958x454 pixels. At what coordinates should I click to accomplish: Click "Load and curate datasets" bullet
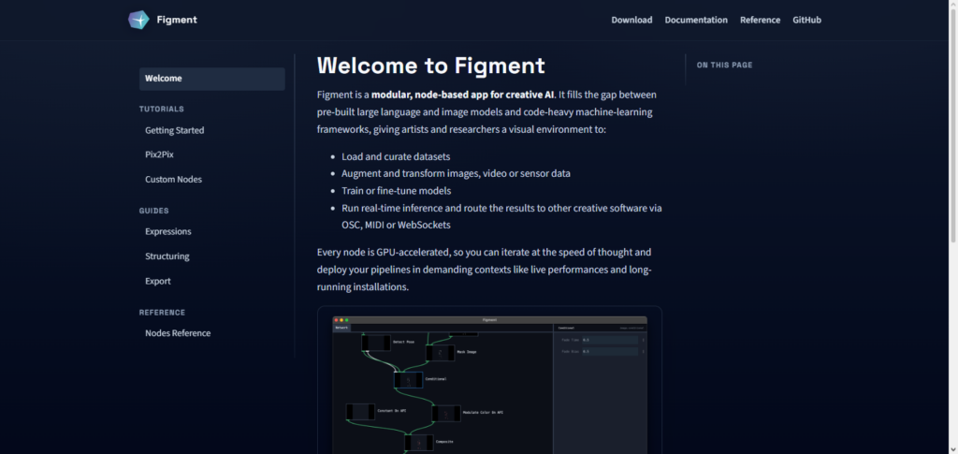396,156
